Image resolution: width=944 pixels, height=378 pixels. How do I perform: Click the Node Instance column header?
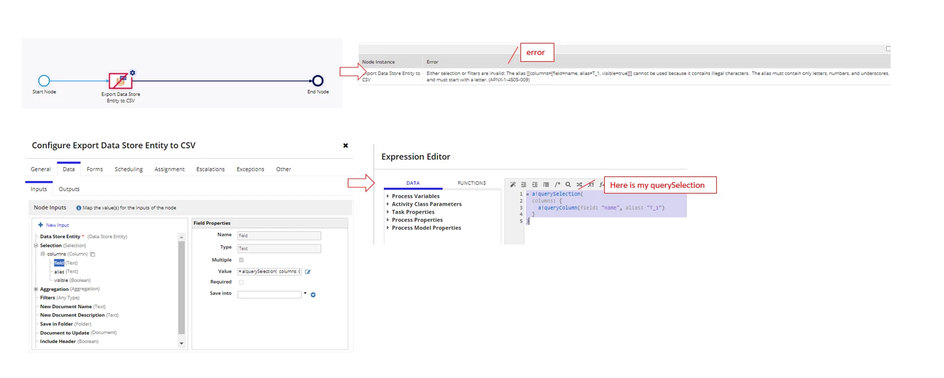pyautogui.click(x=379, y=62)
